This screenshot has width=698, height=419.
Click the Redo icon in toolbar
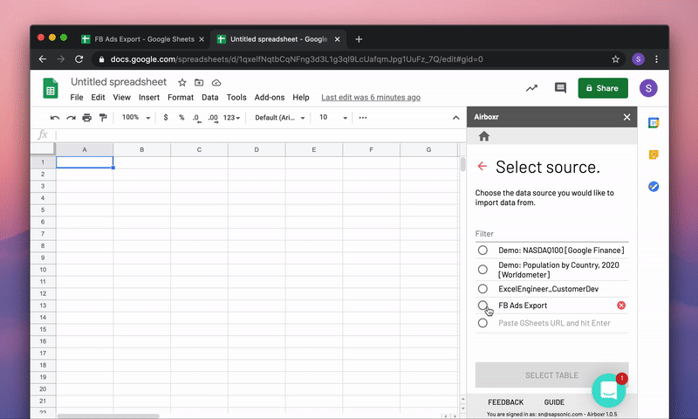(71, 118)
